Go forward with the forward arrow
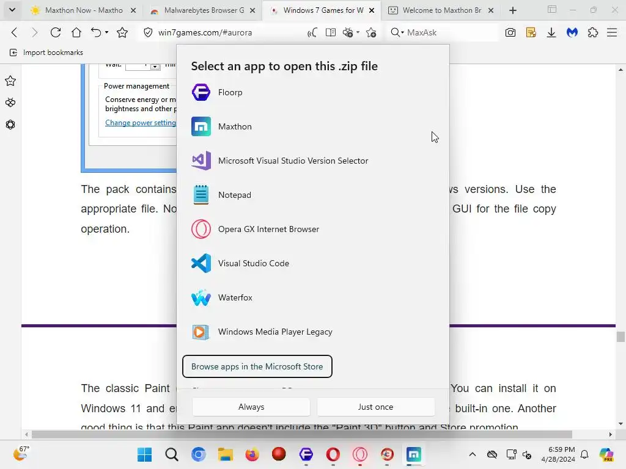The width and height of the screenshot is (626, 469). [35, 32]
